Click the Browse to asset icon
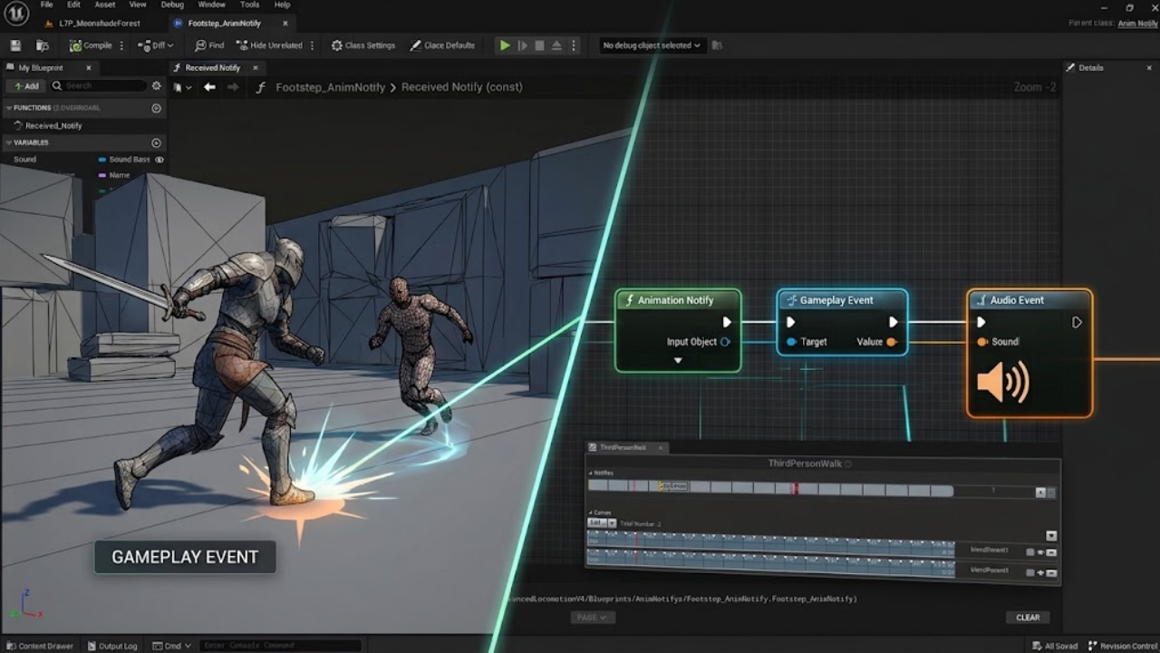This screenshot has width=1160, height=653. (x=43, y=45)
